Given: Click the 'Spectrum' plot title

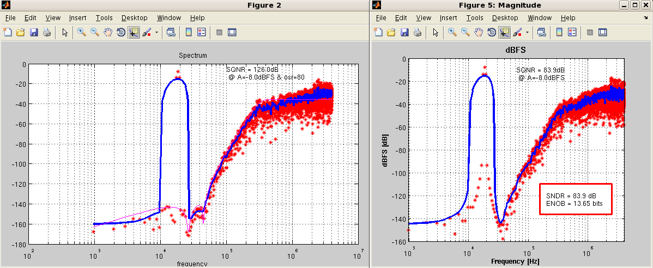Looking at the screenshot, I should pyautogui.click(x=193, y=55).
